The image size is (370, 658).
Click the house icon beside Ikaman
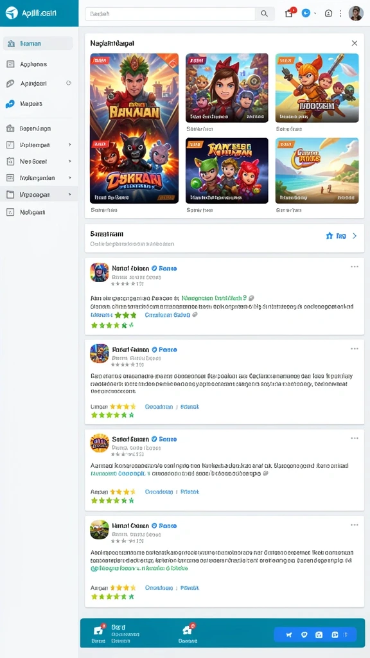click(x=12, y=44)
